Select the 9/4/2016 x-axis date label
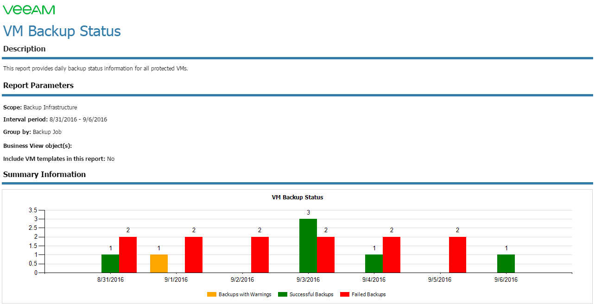595x305 pixels. pos(374,280)
